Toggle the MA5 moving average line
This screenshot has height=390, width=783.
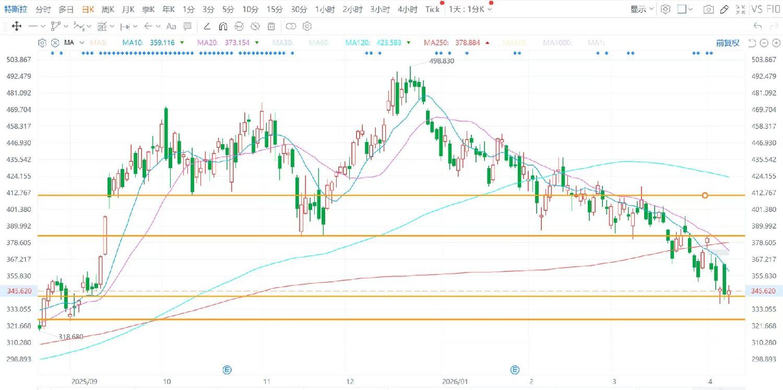99,43
